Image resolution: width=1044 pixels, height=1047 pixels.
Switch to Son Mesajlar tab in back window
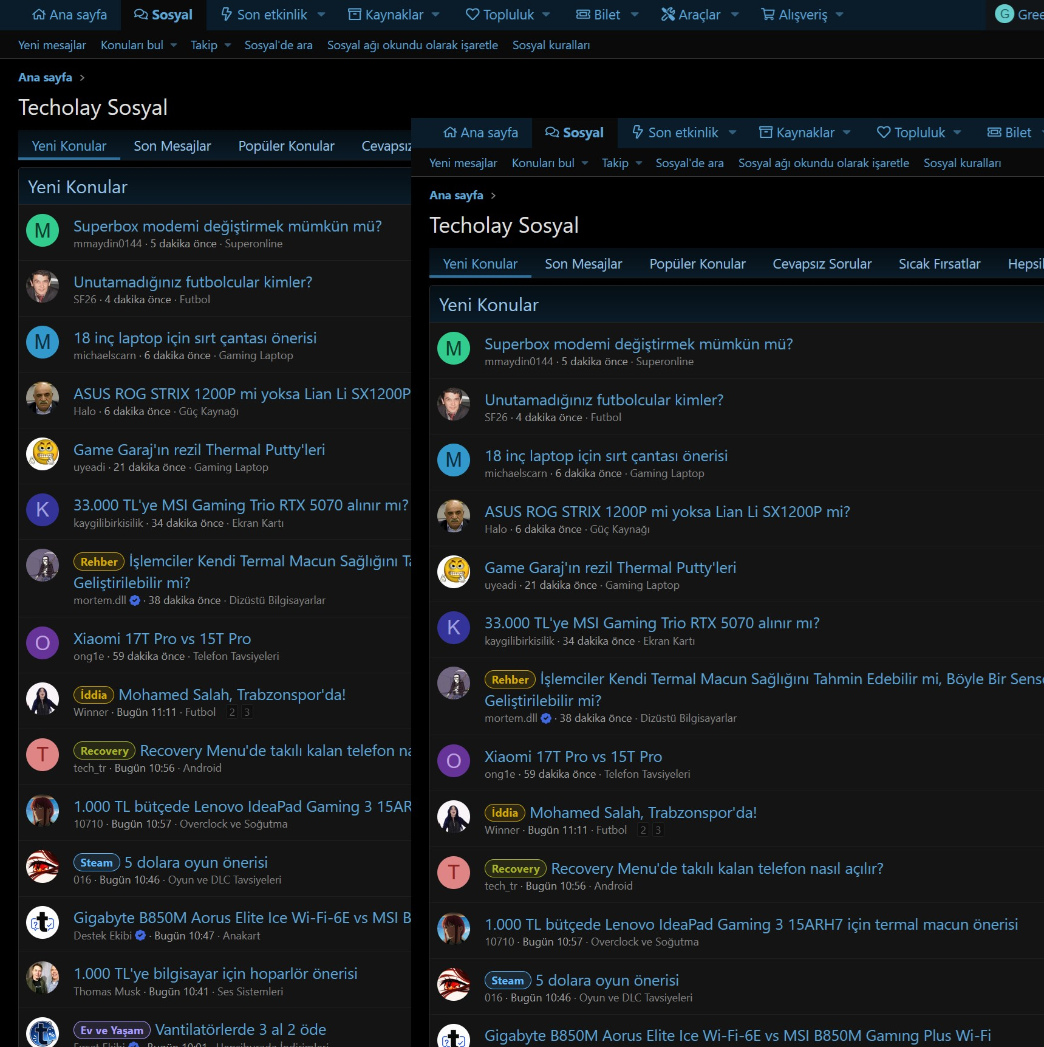(x=172, y=146)
